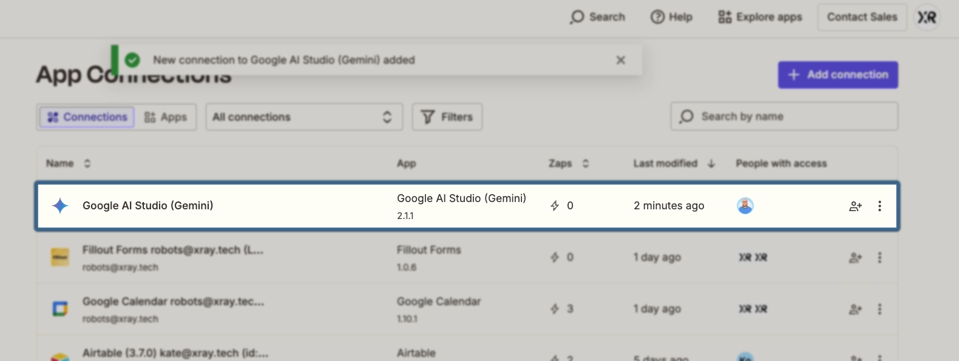Click the Google AI Studio sparkle icon
Screen dimensions: 959x361
coord(60,206)
